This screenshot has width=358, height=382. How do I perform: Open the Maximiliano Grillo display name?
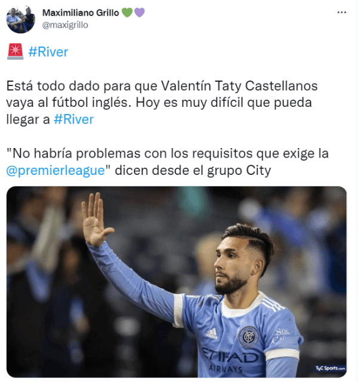[81, 13]
